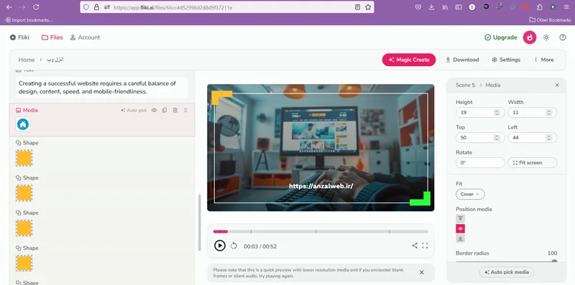Click the Left input field

tap(532, 138)
